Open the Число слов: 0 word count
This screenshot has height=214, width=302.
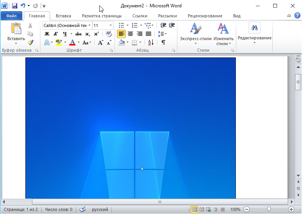tap(59, 209)
